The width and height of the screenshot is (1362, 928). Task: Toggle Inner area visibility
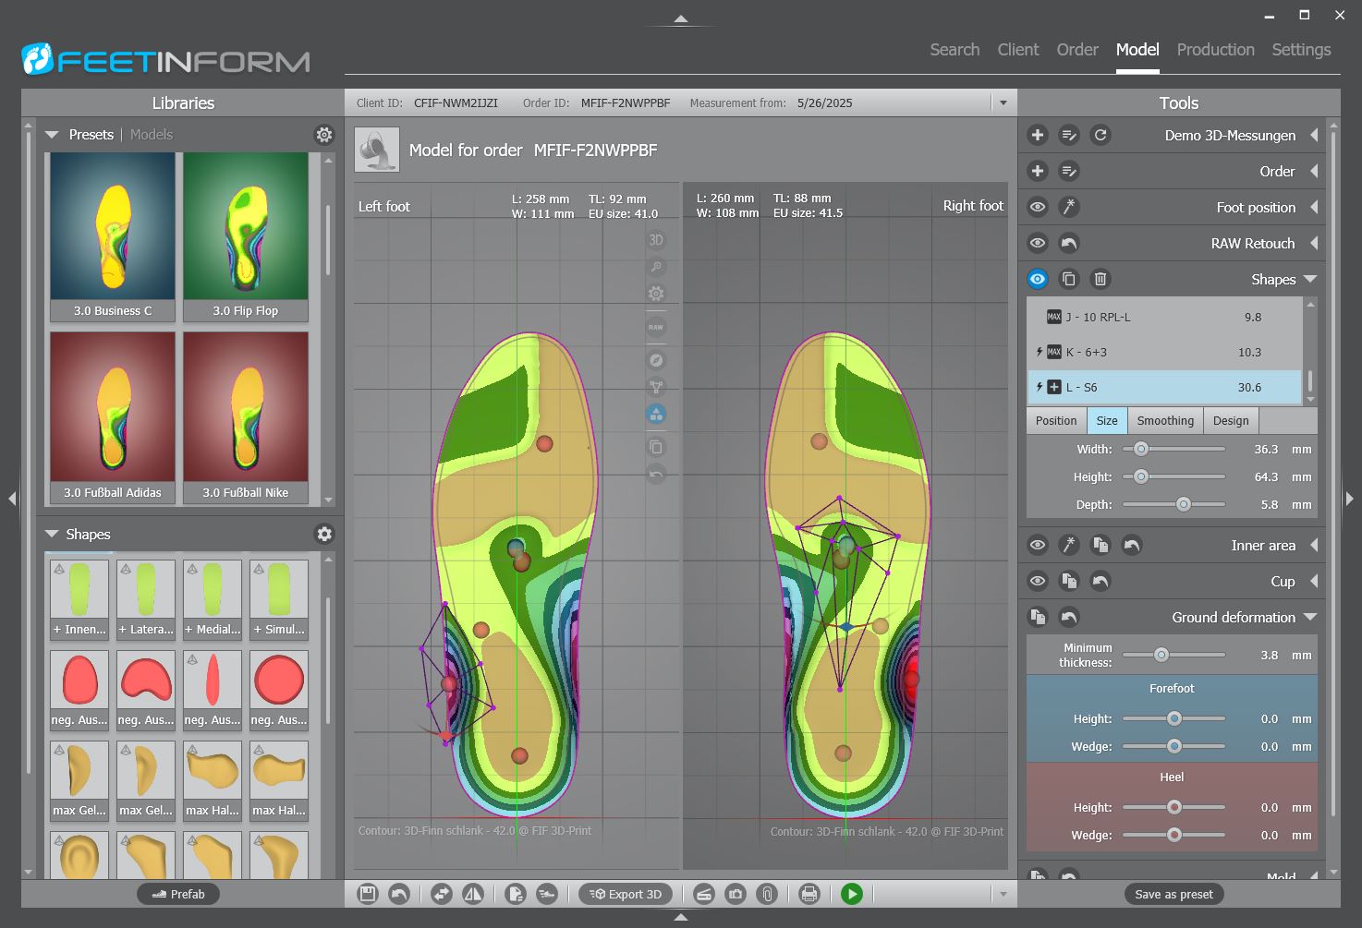[1037, 545]
